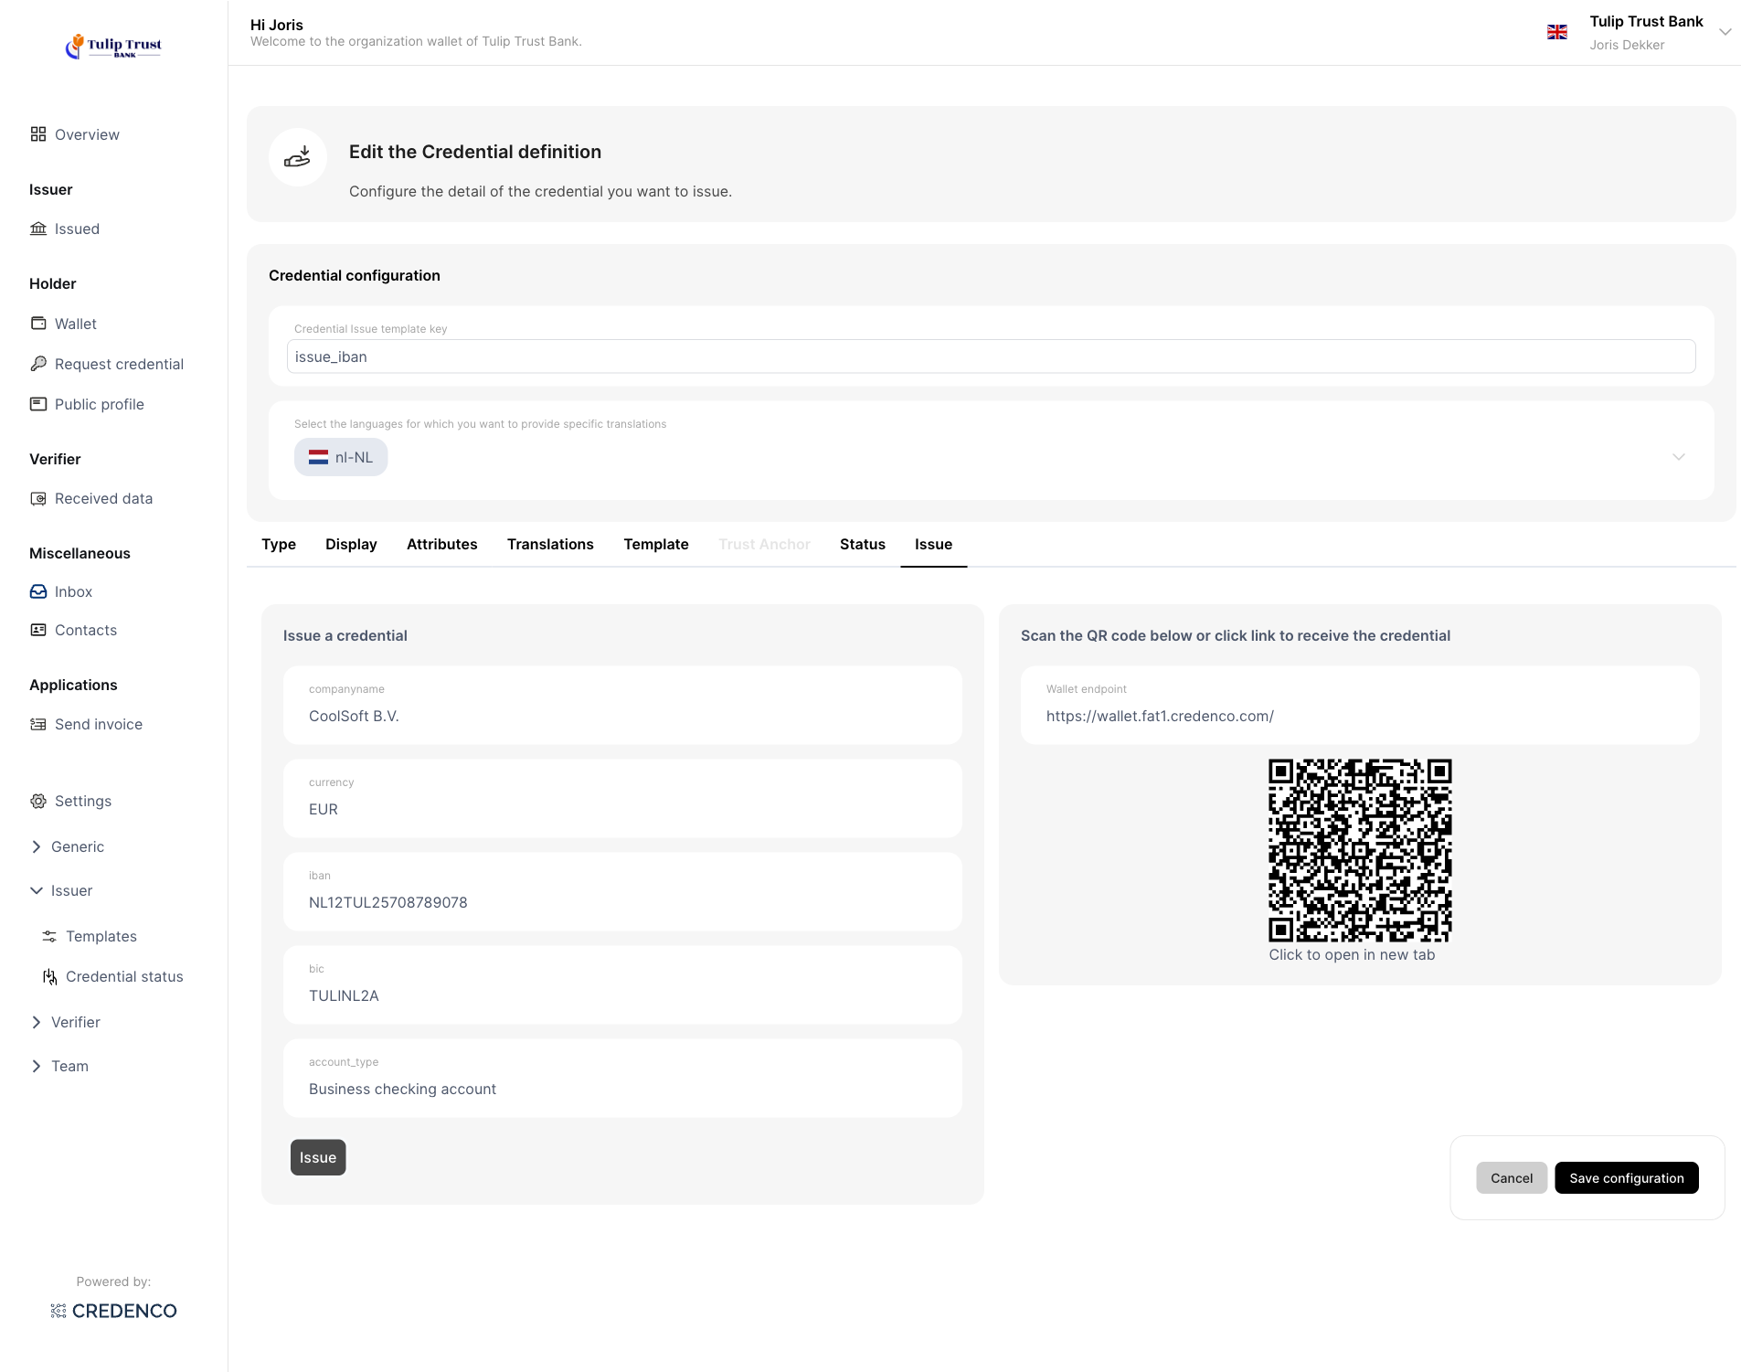Click the UK flag language icon
1741x1372 pixels.
[1557, 33]
